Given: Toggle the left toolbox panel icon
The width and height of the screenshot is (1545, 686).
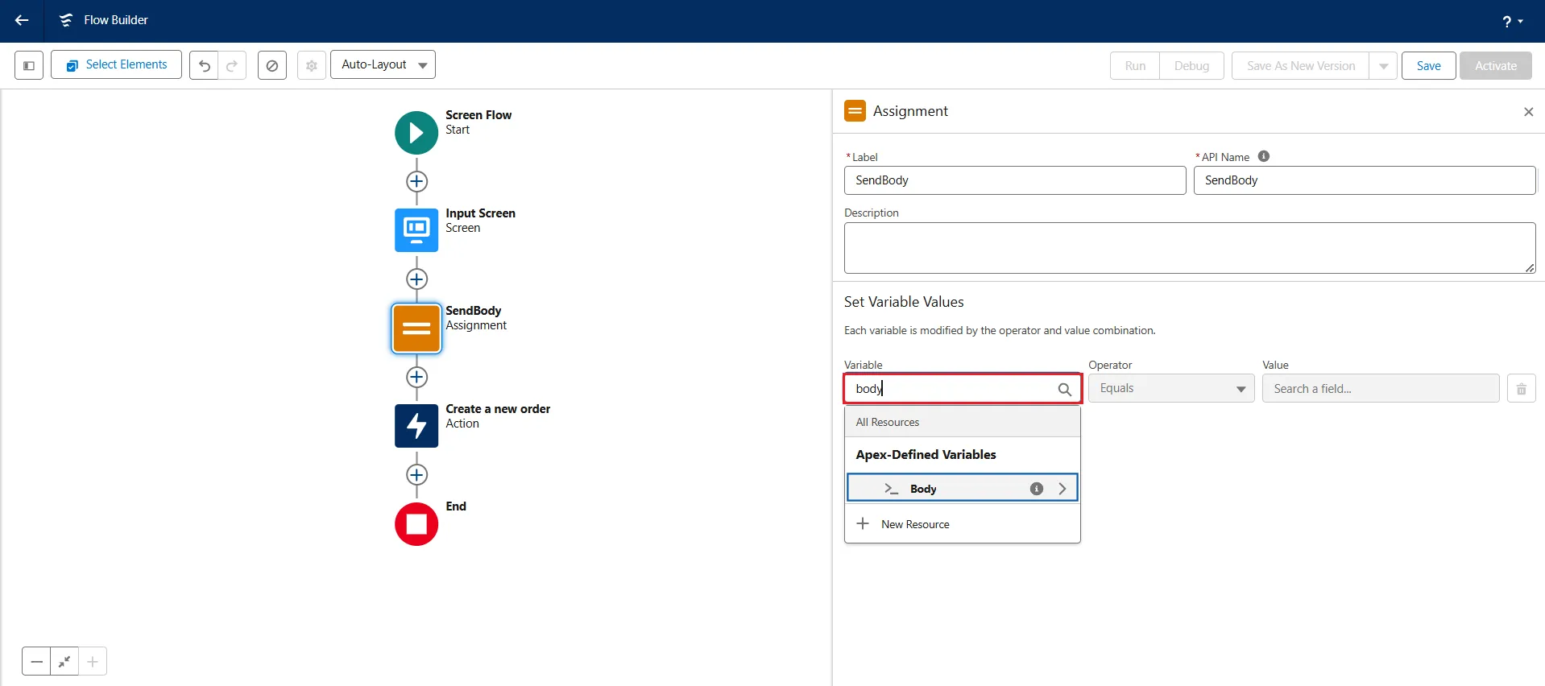Looking at the screenshot, I should [29, 65].
